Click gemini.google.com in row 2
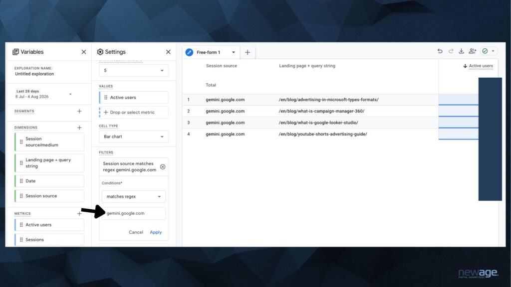This screenshot has width=511, height=287. [225, 111]
